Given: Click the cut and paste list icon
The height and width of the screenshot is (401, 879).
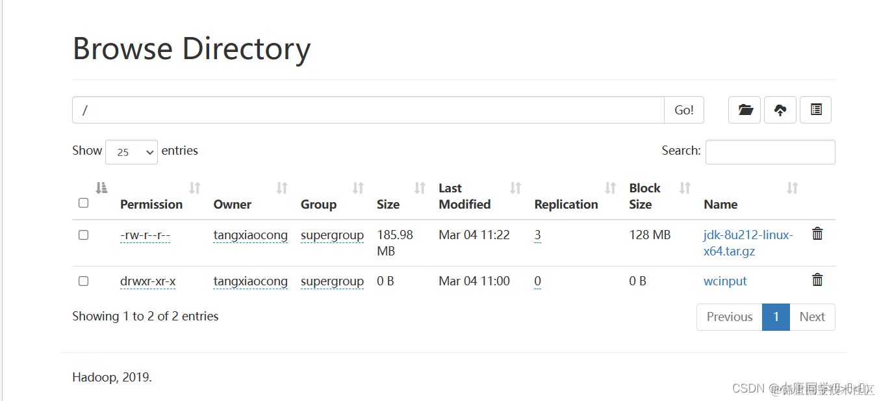Looking at the screenshot, I should pos(816,110).
